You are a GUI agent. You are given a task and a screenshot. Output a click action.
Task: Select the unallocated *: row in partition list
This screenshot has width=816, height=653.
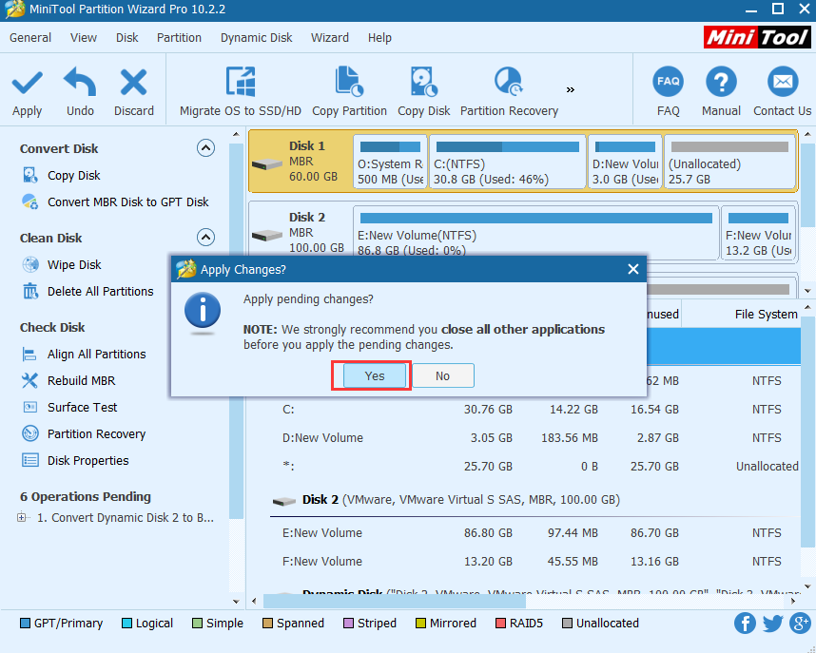click(535, 466)
